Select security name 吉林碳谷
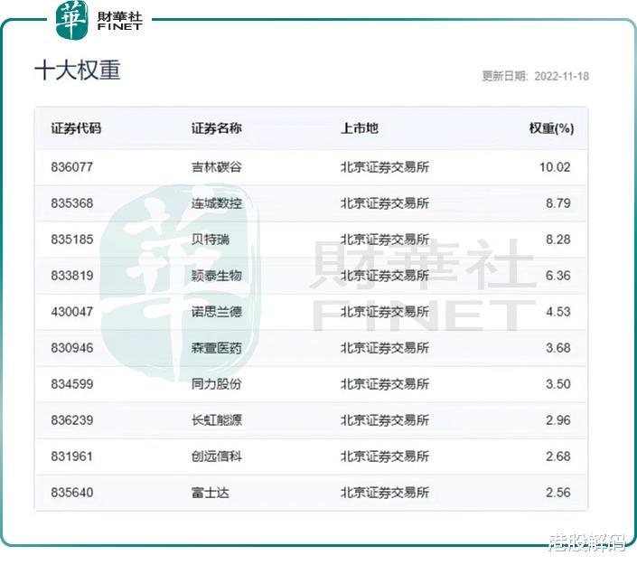 pos(217,167)
